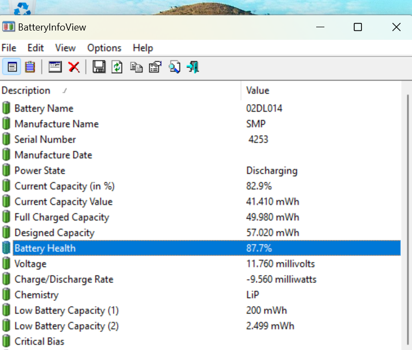This screenshot has height=350, width=412.
Task: Select the Manufacture Date row text
Action: (x=53, y=155)
